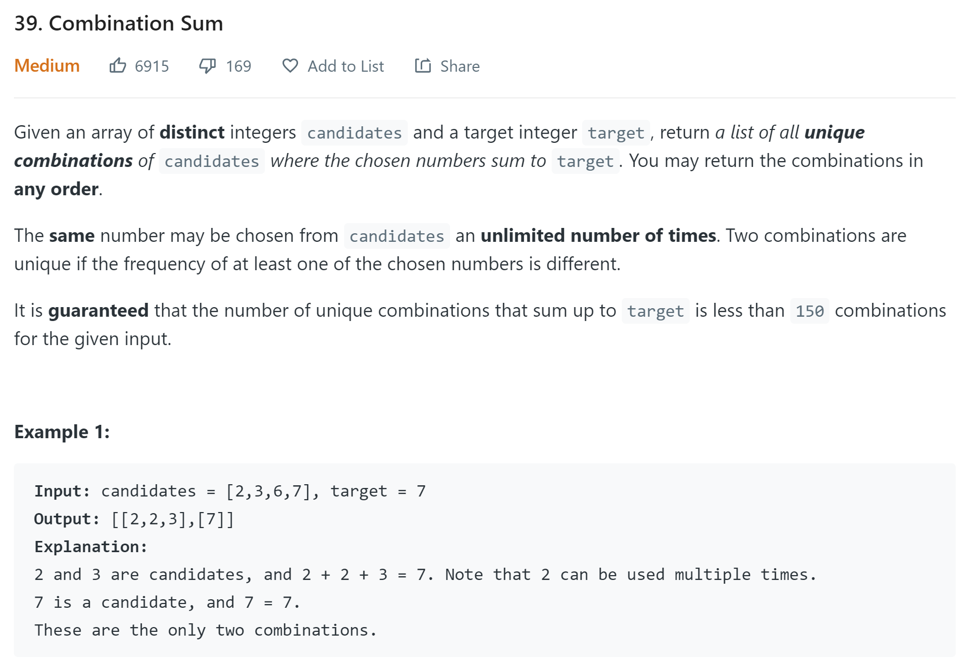
Task: Click the 39. Combination Sum title
Action: point(119,24)
